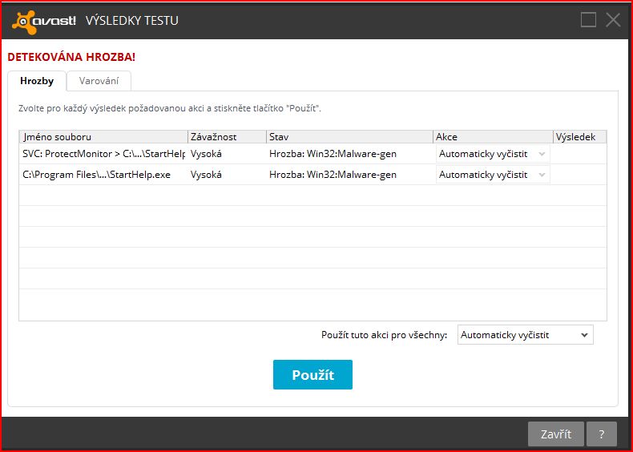Sort by the Stav column header
Image resolution: width=633 pixels, height=452 pixels.
pyautogui.click(x=349, y=137)
